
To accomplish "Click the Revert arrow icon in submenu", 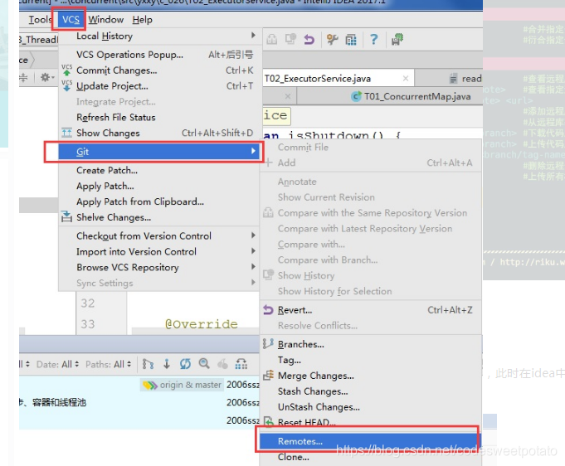I will (268, 310).
